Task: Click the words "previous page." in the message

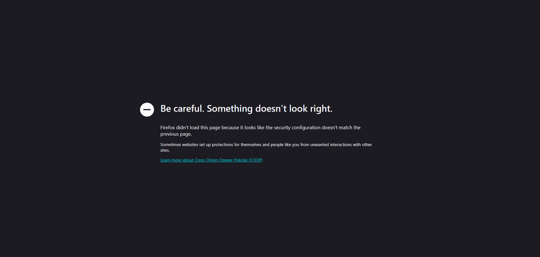Action: point(176,134)
